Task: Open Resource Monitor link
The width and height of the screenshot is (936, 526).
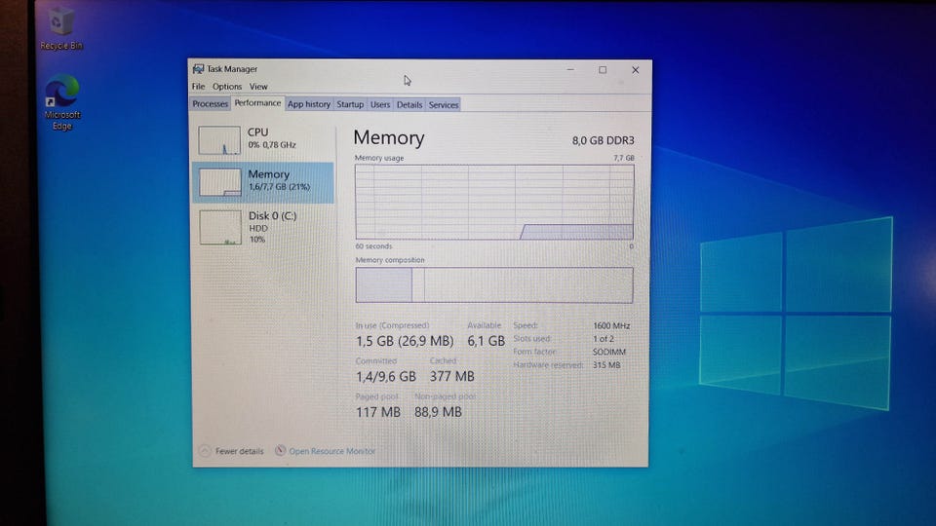Action: [x=331, y=451]
